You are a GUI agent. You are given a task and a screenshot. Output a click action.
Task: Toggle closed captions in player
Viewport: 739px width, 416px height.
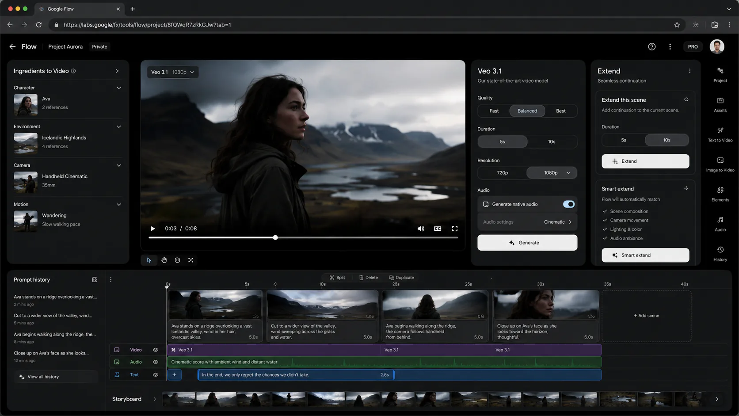tap(438, 229)
